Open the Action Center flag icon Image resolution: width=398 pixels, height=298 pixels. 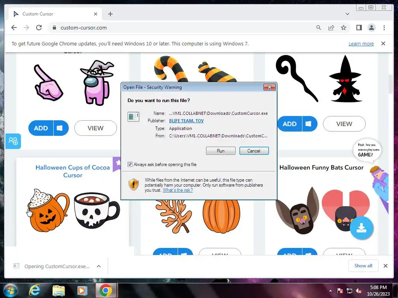point(340,291)
